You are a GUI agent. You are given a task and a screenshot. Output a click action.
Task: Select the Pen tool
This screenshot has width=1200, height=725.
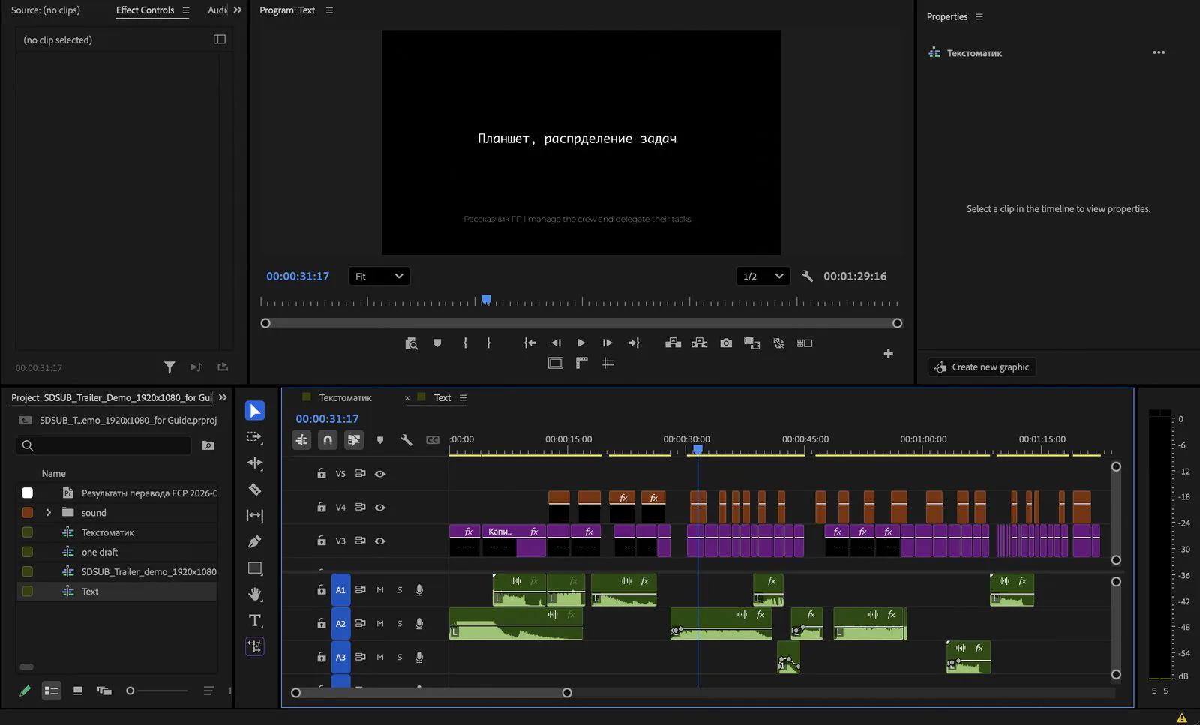[x=255, y=542]
